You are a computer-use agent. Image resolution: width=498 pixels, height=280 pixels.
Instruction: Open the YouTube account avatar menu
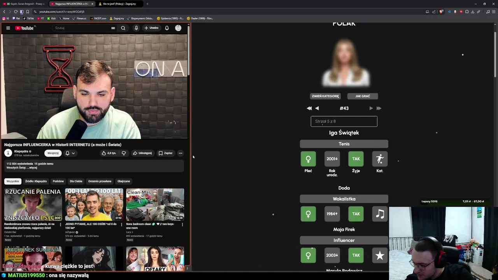click(178, 28)
